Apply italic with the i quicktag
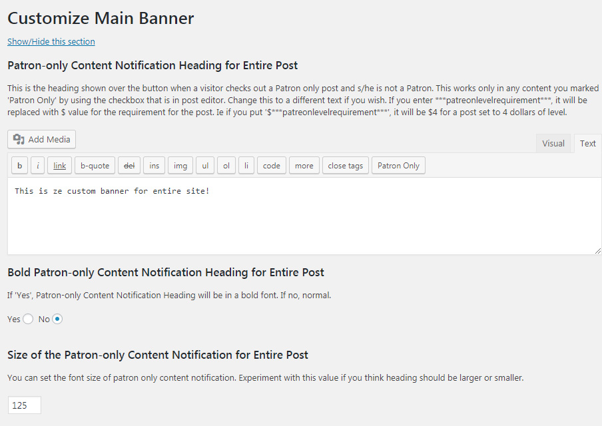Screen dimensions: 602x426 click(x=37, y=166)
